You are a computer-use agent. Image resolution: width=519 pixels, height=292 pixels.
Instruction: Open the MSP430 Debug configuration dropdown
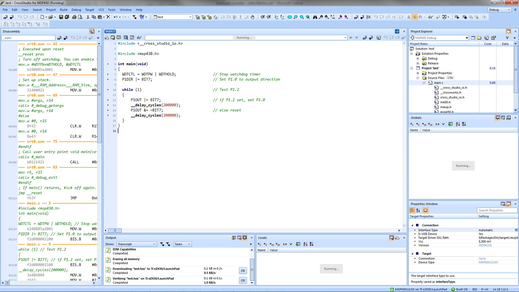point(439,38)
